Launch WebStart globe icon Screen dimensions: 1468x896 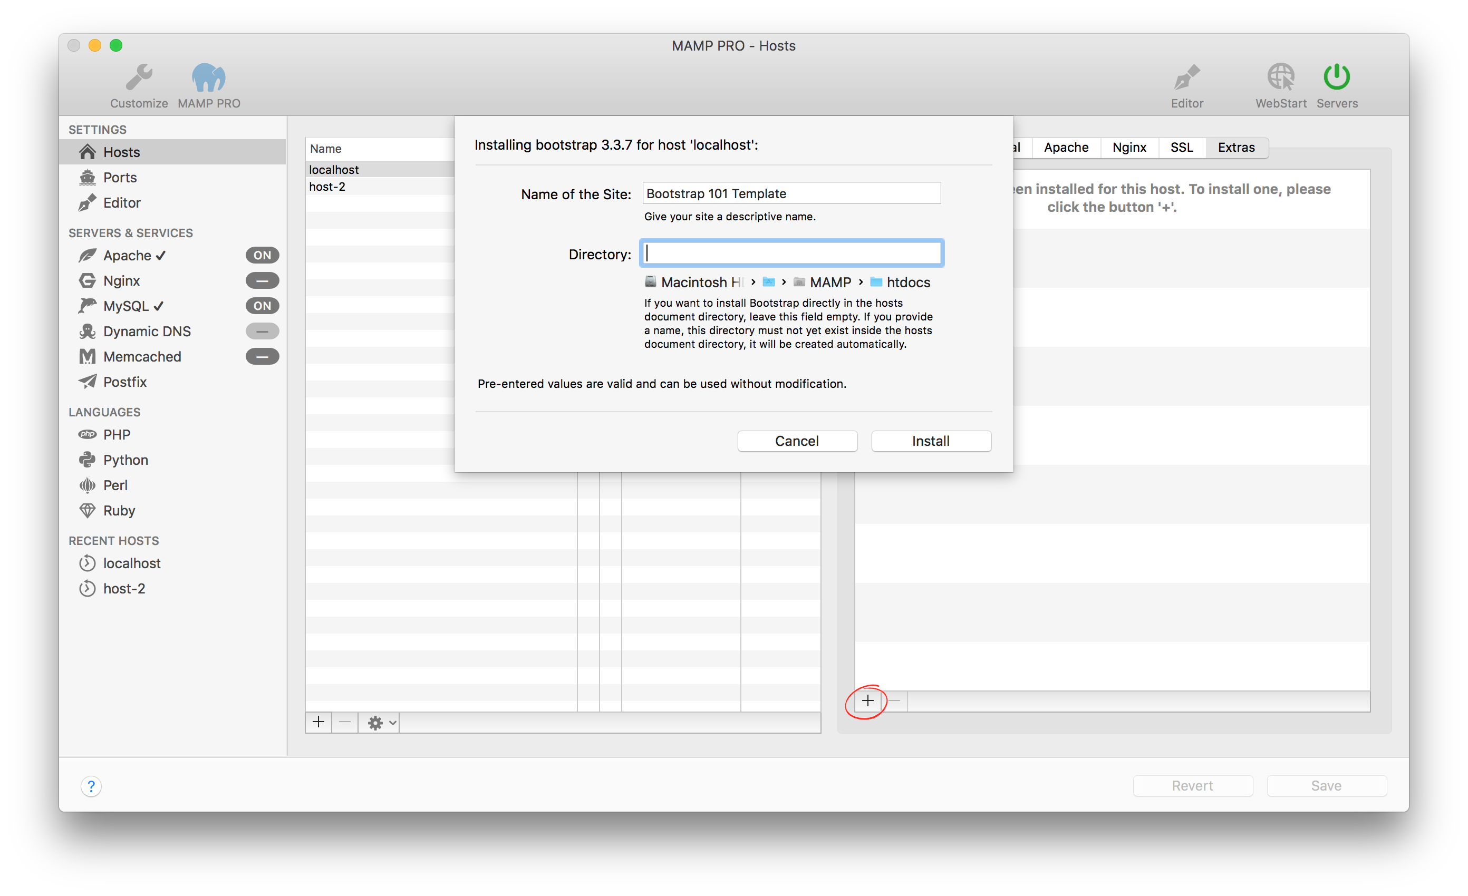click(1280, 78)
